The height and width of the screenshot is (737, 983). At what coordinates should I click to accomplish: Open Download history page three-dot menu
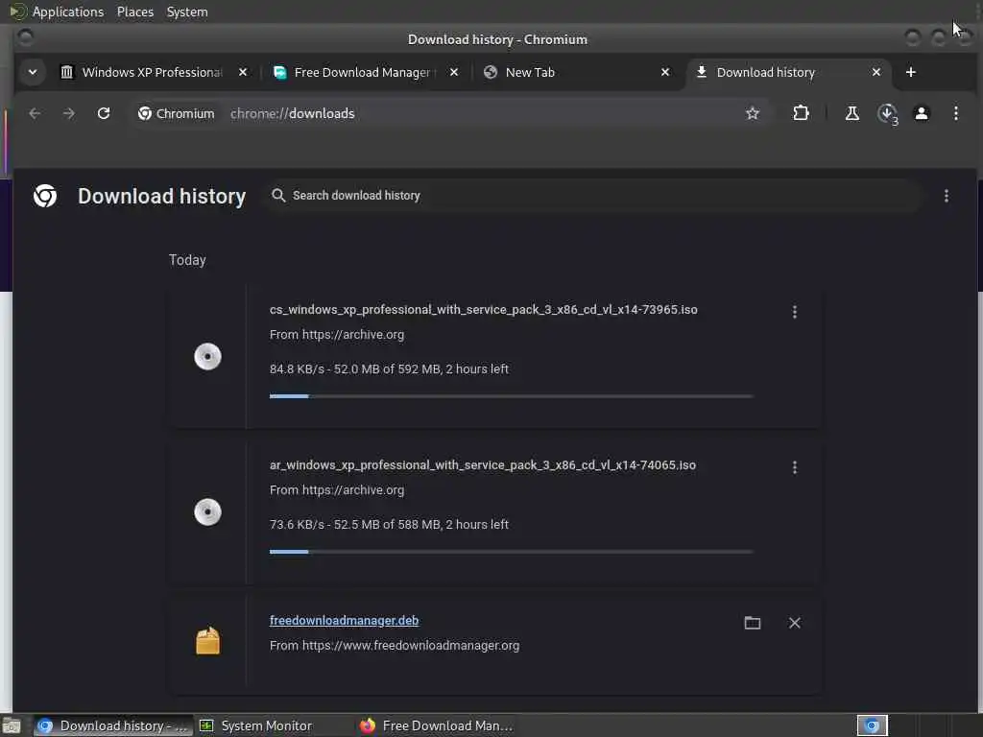point(946,196)
